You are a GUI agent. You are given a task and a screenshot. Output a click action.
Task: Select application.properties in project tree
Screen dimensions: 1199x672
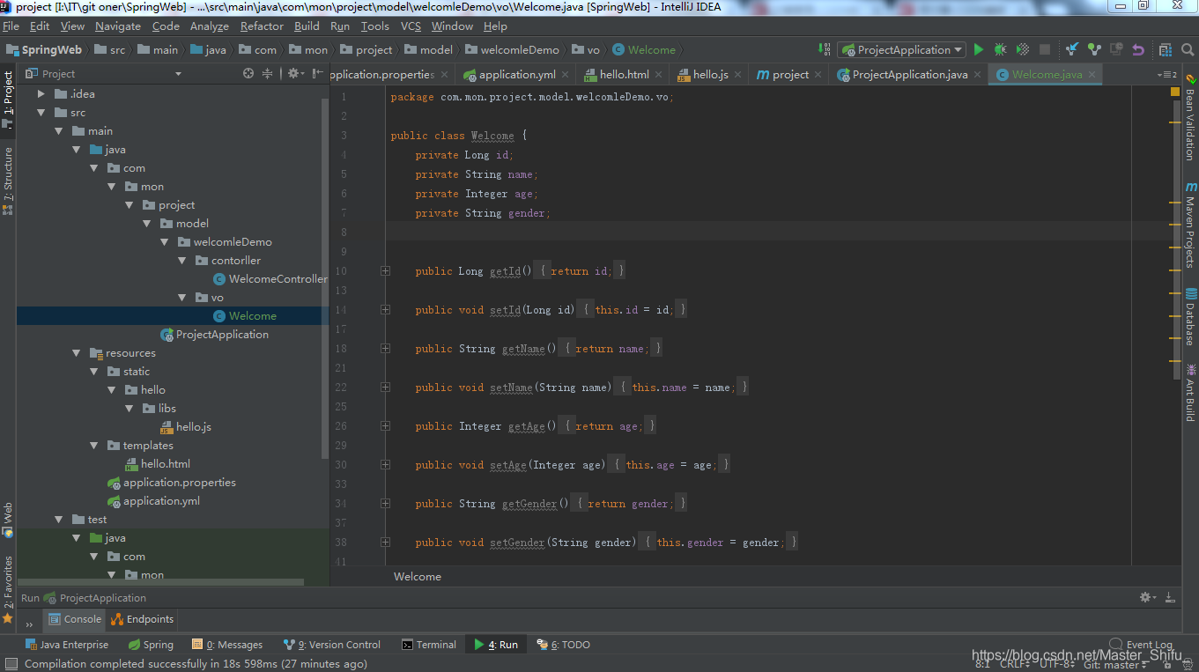(171, 482)
